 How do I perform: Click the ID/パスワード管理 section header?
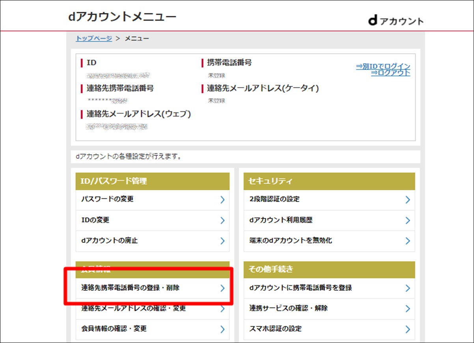(153, 181)
